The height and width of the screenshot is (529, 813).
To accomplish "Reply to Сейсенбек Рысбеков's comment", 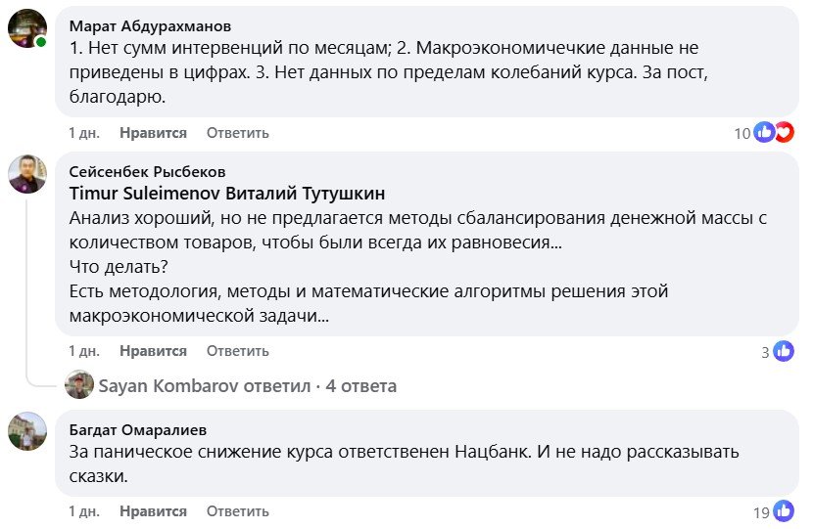I will tap(237, 351).
